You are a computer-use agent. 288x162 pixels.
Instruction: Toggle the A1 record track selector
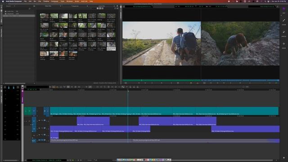(34, 121)
